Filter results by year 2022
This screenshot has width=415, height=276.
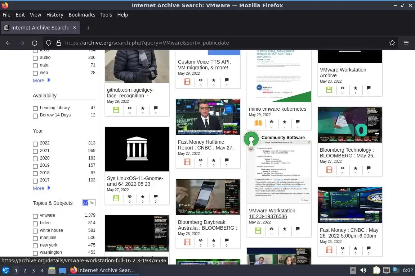pyautogui.click(x=35, y=144)
